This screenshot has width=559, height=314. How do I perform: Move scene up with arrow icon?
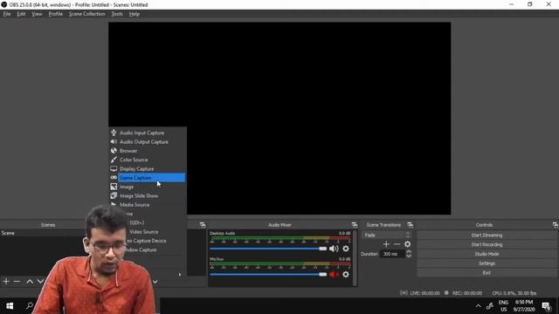pos(30,282)
